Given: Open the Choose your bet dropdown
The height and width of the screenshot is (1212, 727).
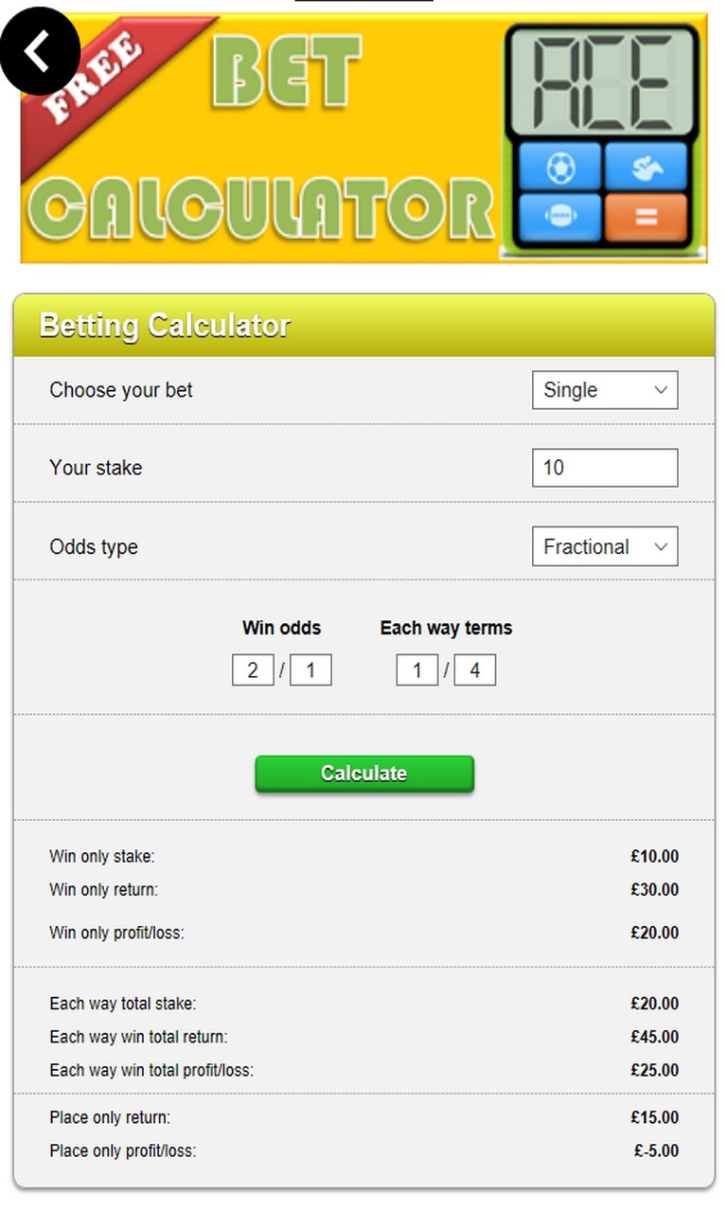Looking at the screenshot, I should 605,390.
